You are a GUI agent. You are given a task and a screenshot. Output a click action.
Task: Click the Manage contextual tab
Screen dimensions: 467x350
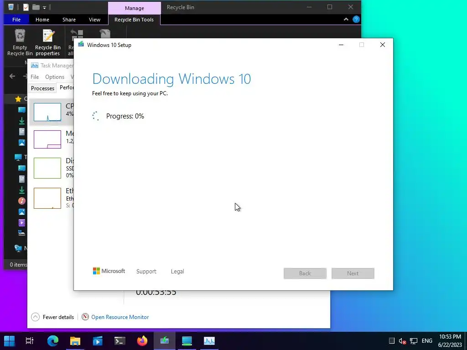(135, 8)
